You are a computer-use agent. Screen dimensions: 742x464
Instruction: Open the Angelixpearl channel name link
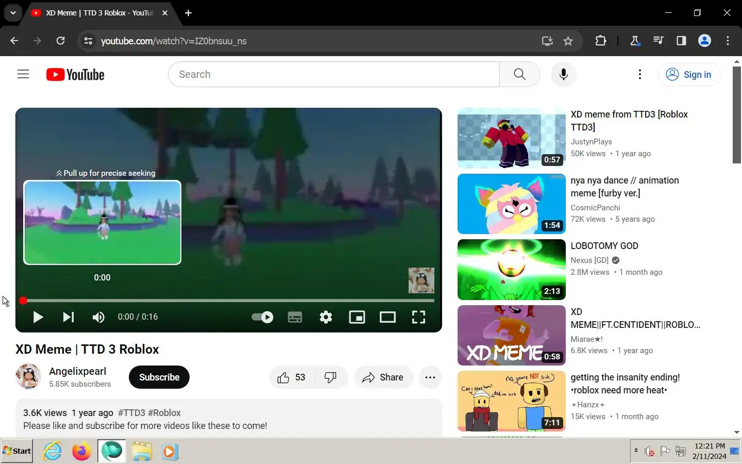[x=77, y=371]
